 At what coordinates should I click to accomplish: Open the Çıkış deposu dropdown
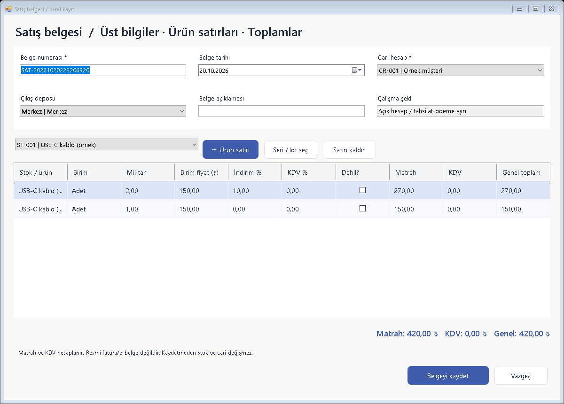(181, 111)
